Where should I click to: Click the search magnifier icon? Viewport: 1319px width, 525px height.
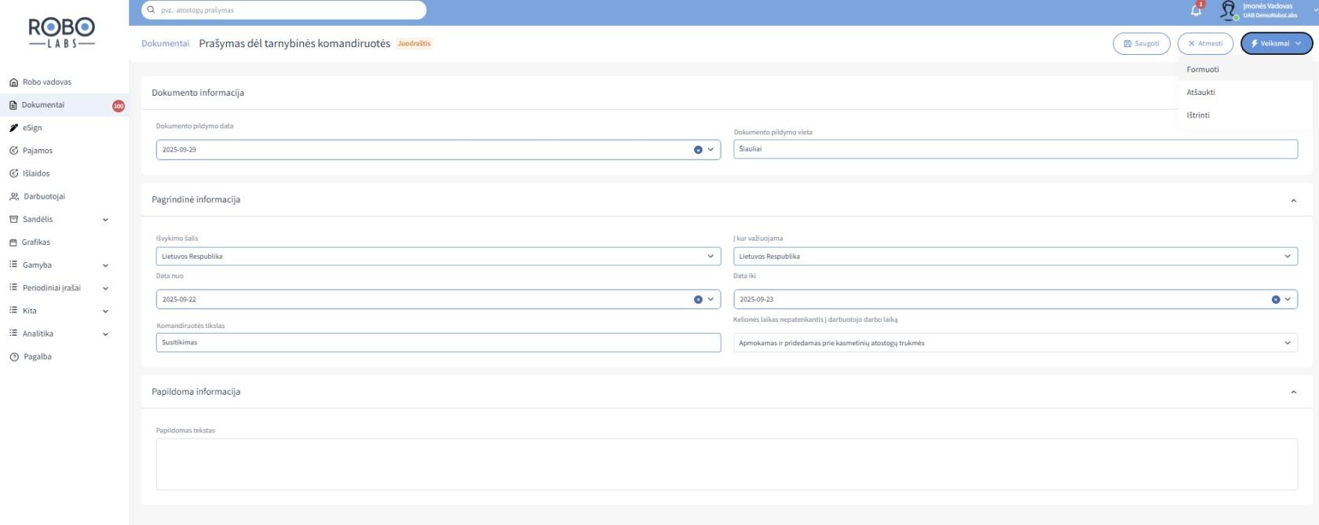tap(151, 10)
